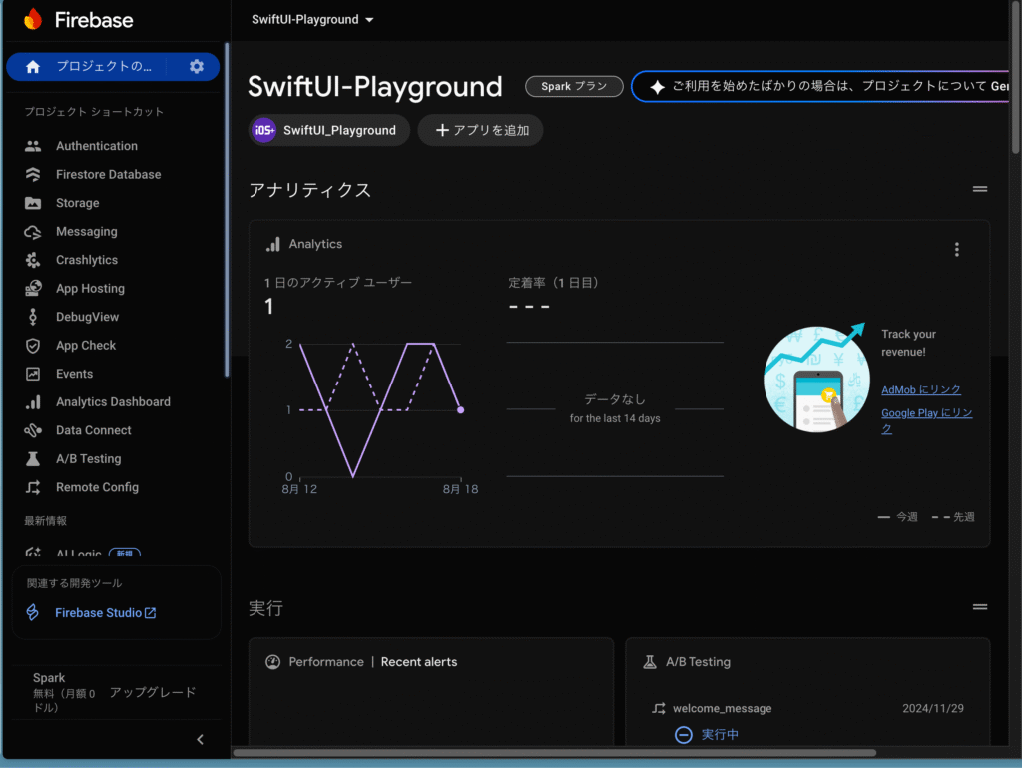Click the Analytics Dashboard bars icon
Viewport: 1022px width, 768px height.
click(x=33, y=402)
